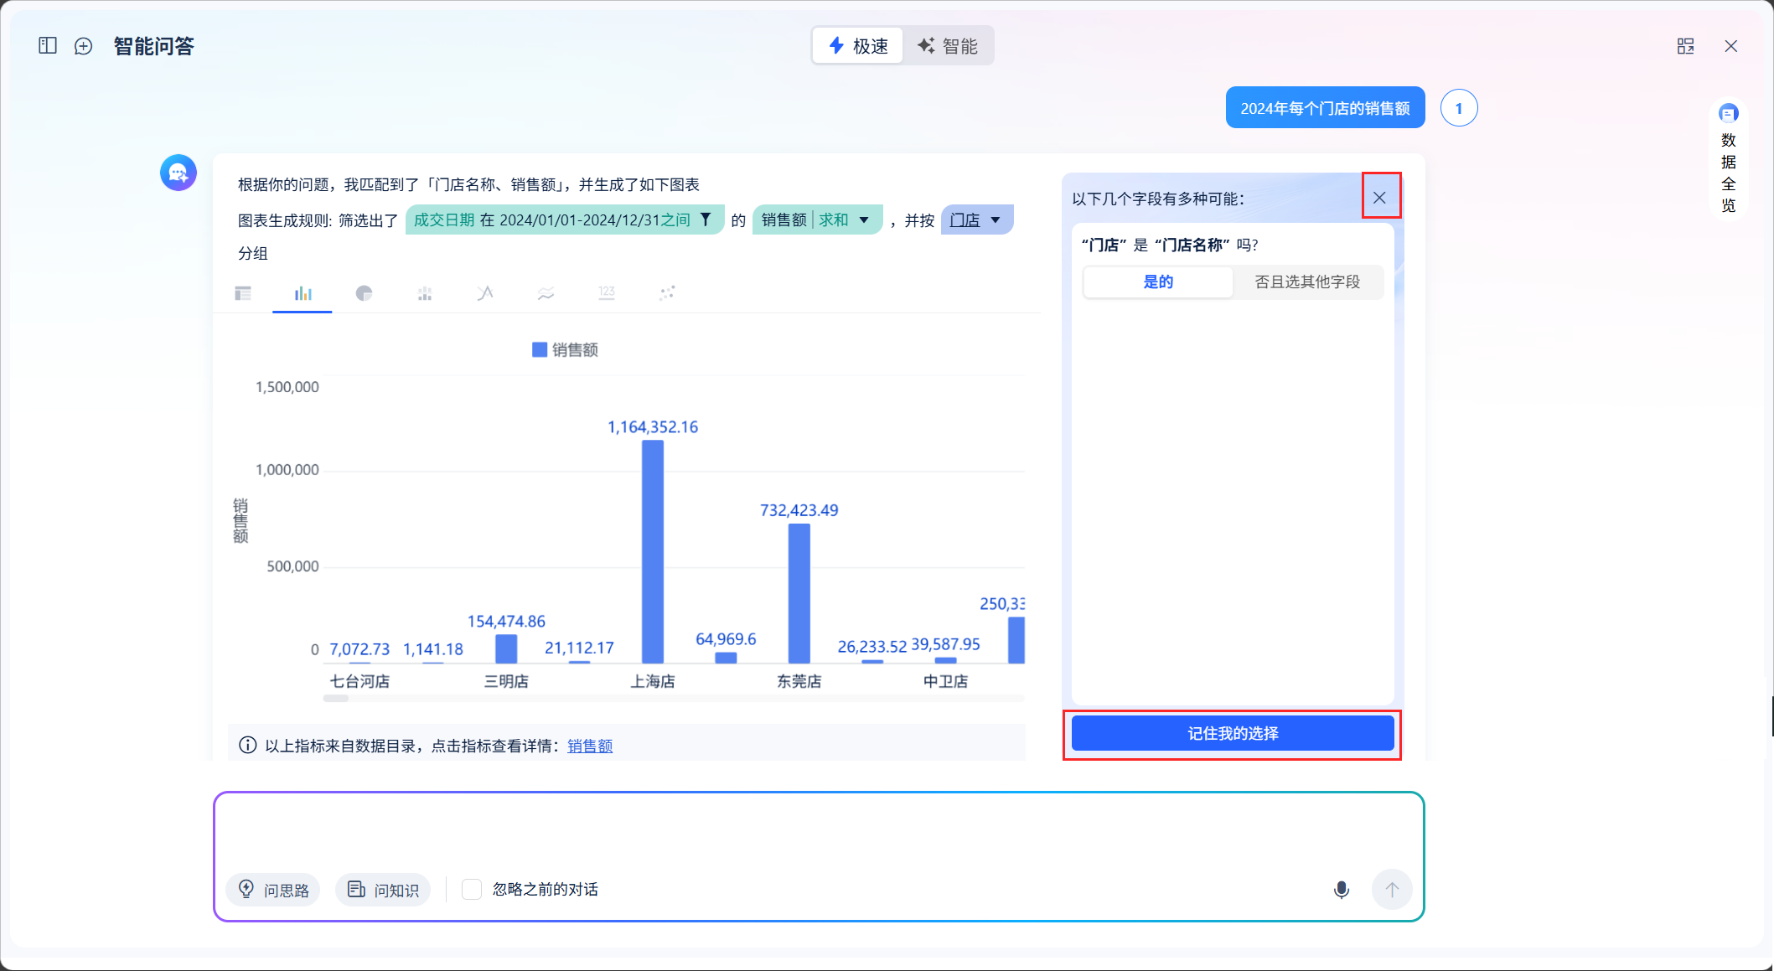Open the 销售额 indicator detail link
1774x971 pixels.
pyautogui.click(x=590, y=746)
